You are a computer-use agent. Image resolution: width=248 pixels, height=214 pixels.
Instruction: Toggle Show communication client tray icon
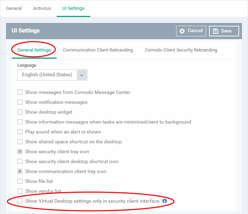click(x=20, y=172)
